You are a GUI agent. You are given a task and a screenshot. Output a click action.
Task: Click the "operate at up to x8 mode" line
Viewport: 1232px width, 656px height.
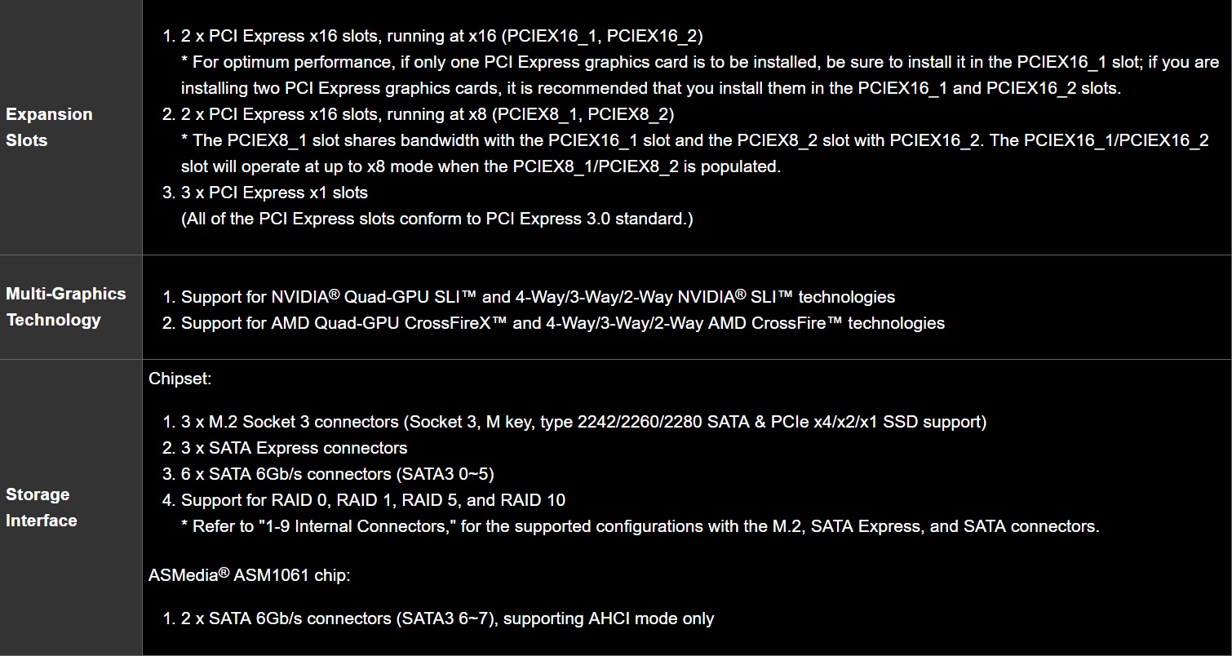(481, 166)
